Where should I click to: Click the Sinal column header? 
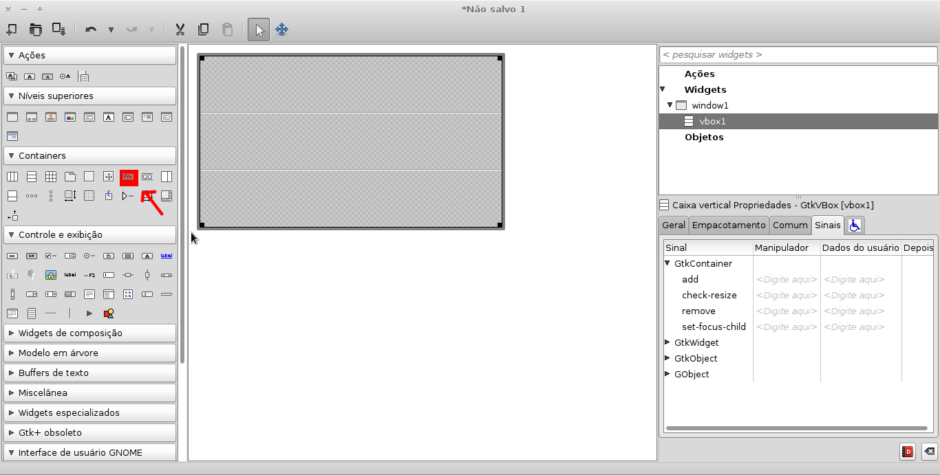tap(708, 247)
